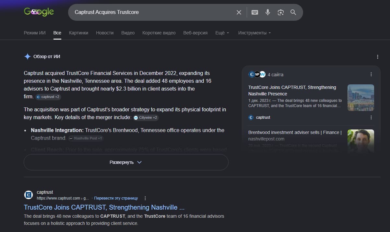Open TrustCore Joins CAPTRUST card link

click(292, 91)
